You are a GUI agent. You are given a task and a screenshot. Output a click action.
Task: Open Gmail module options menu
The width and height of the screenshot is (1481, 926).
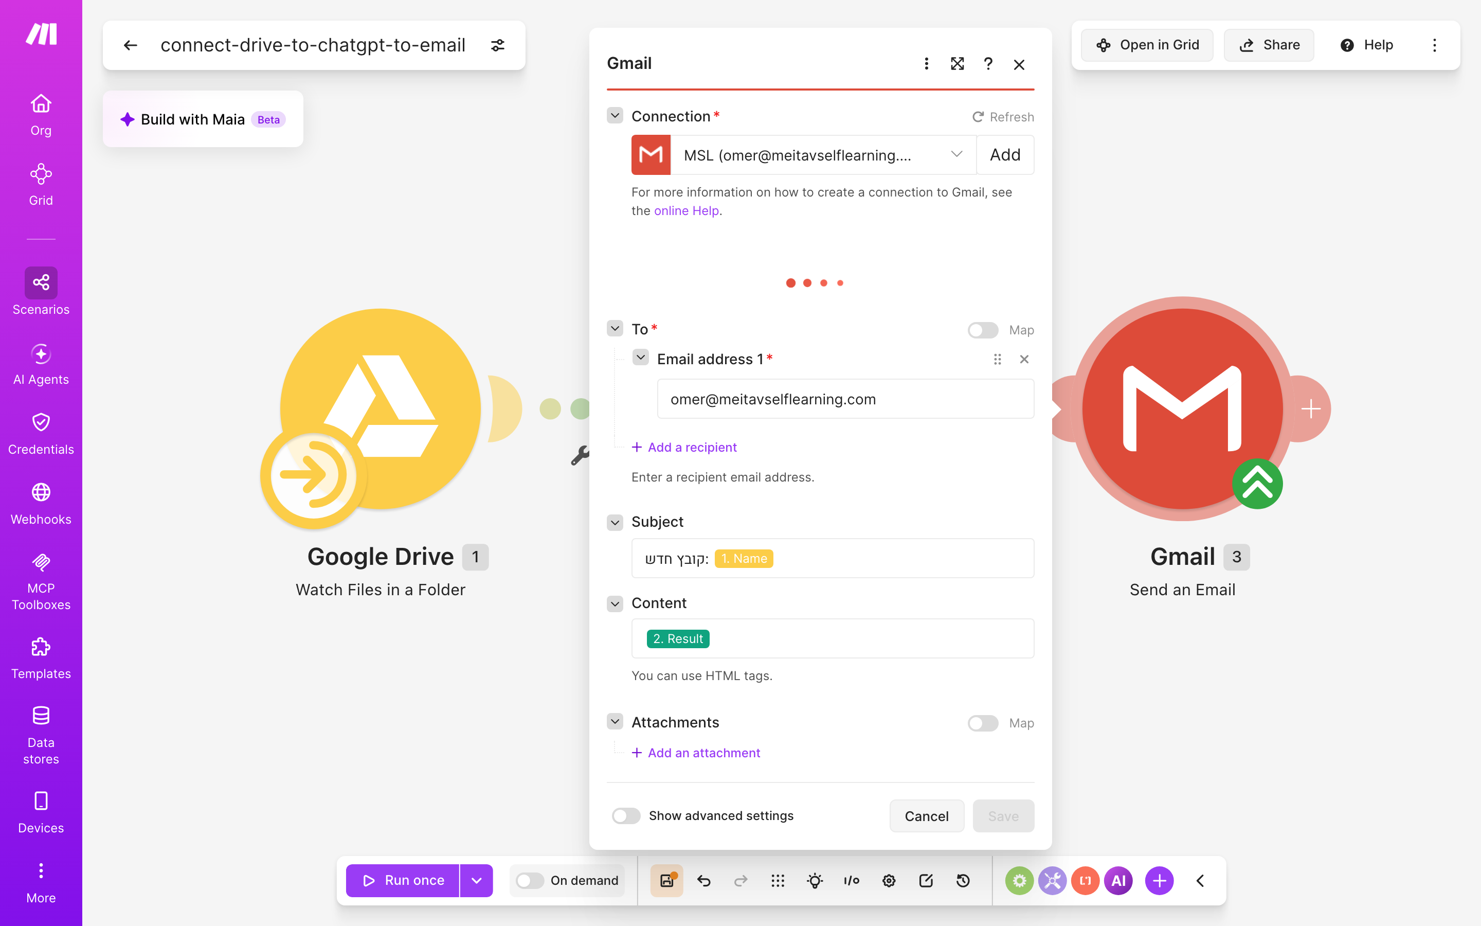coord(926,64)
